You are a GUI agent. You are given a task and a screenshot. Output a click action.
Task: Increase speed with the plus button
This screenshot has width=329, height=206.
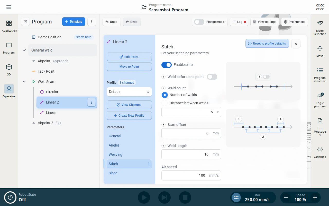[x=315, y=198]
